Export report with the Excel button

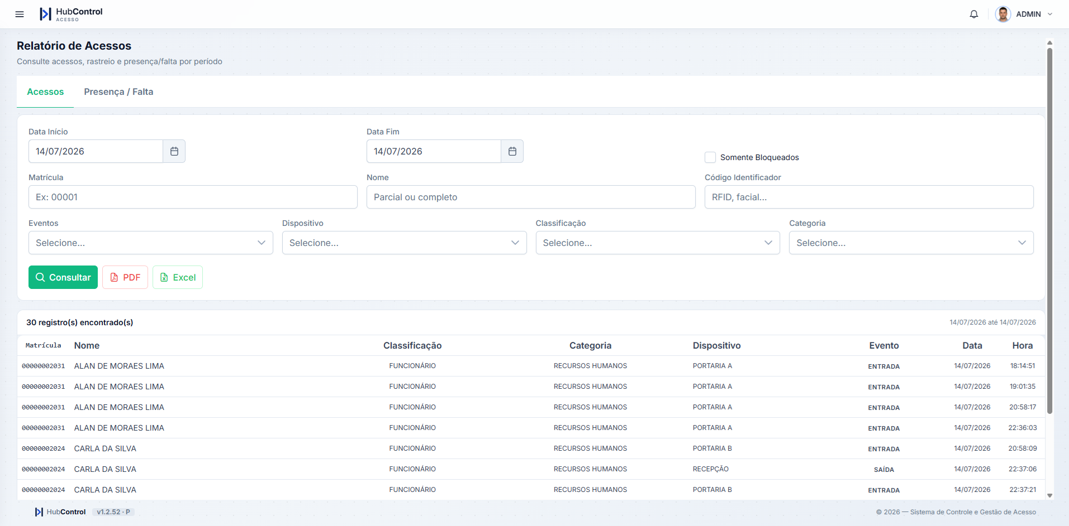tap(178, 277)
